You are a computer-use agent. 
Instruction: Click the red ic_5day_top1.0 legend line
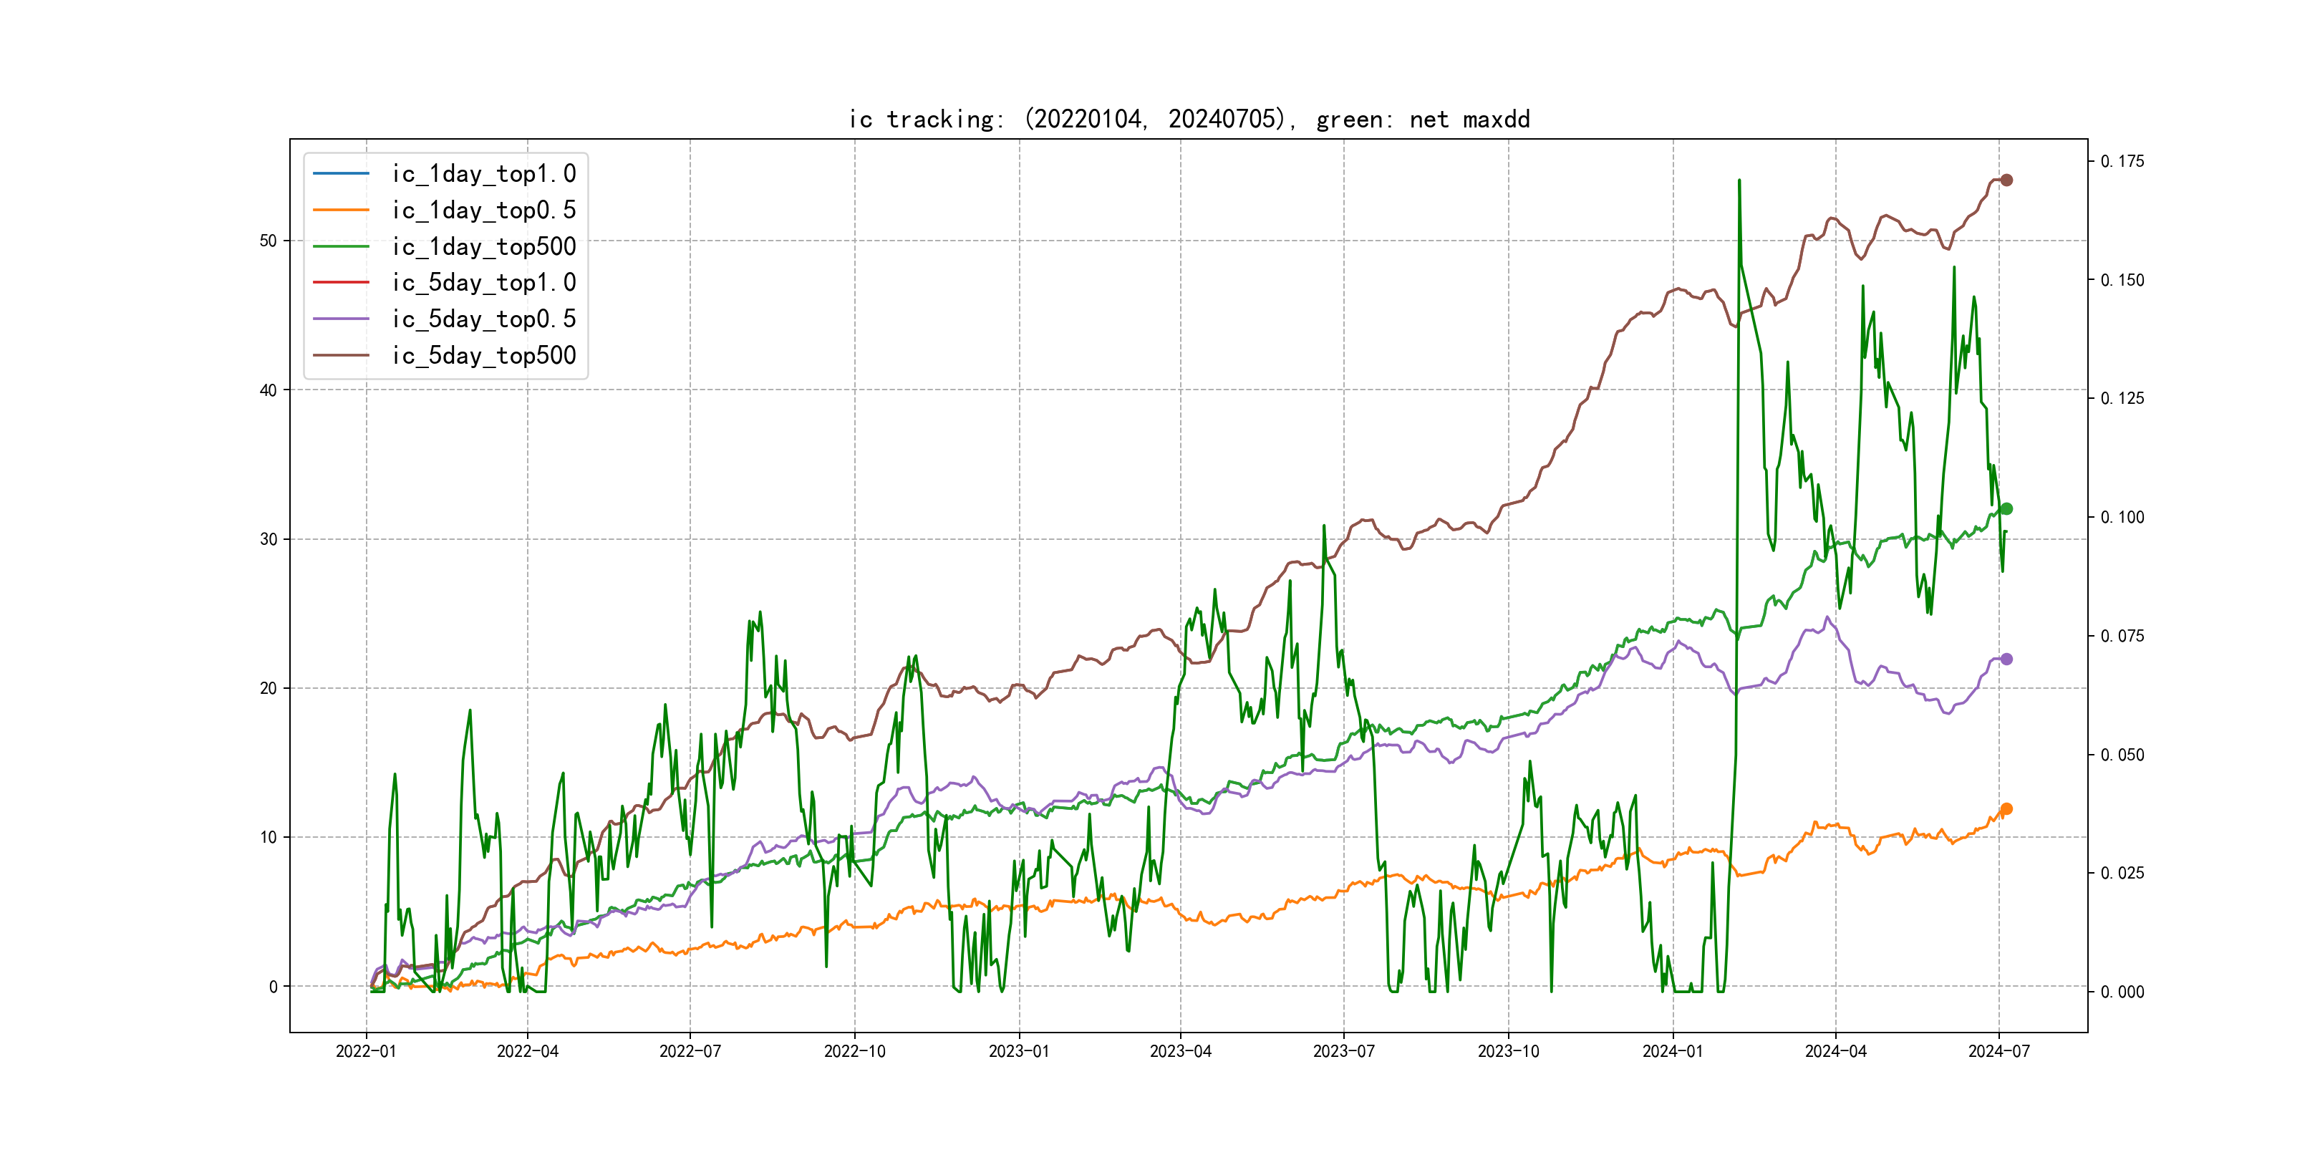[x=340, y=282]
